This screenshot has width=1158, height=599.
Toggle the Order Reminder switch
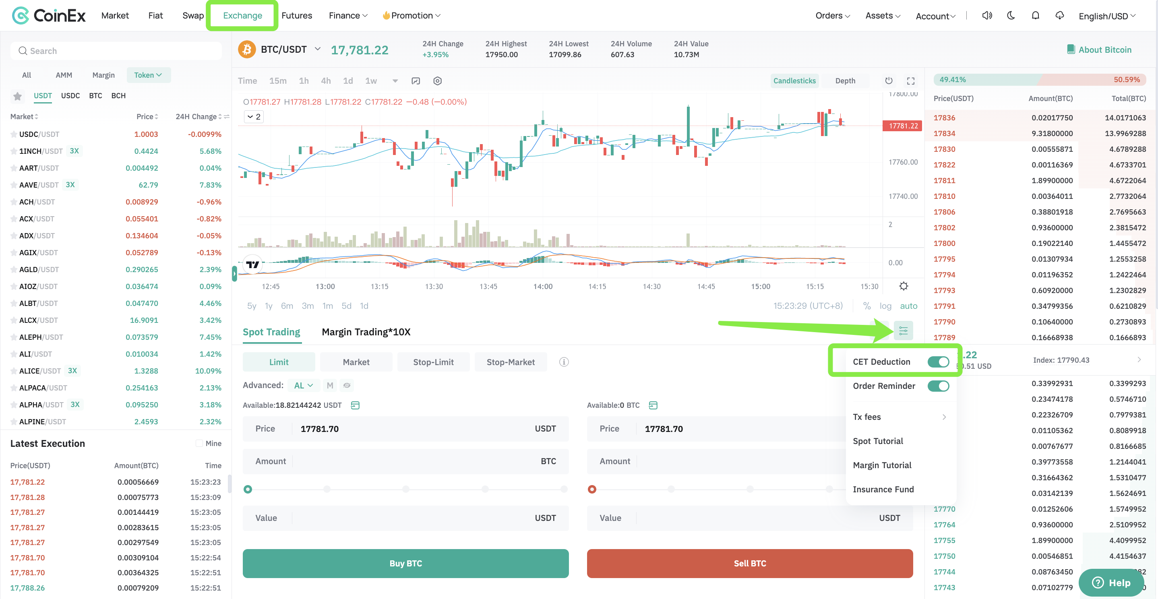[x=938, y=386]
